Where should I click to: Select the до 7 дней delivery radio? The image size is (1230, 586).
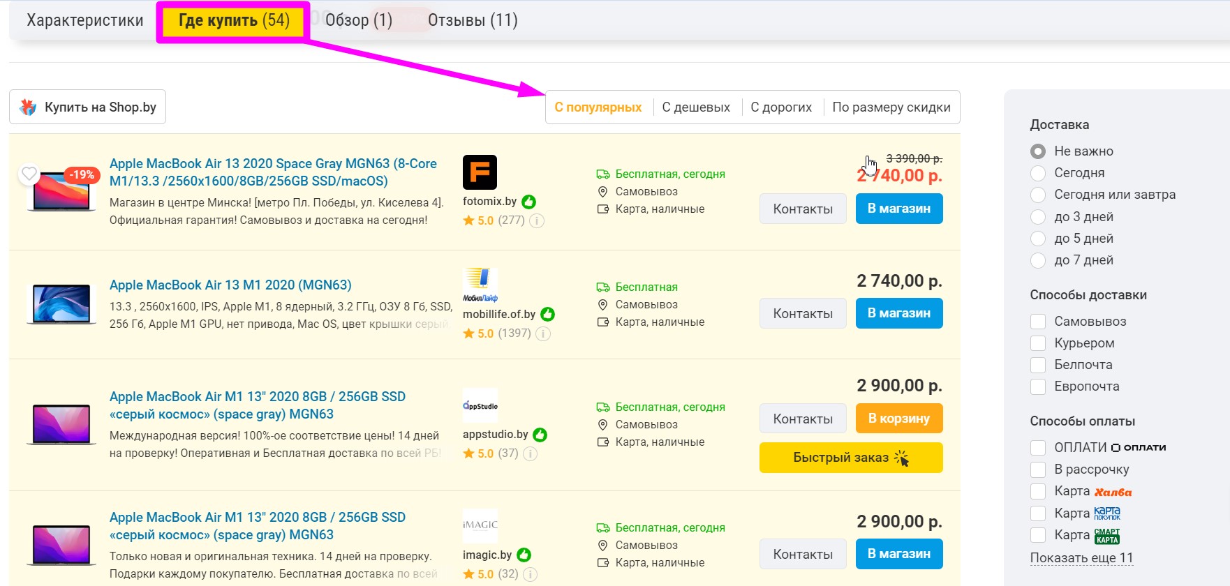point(1038,260)
